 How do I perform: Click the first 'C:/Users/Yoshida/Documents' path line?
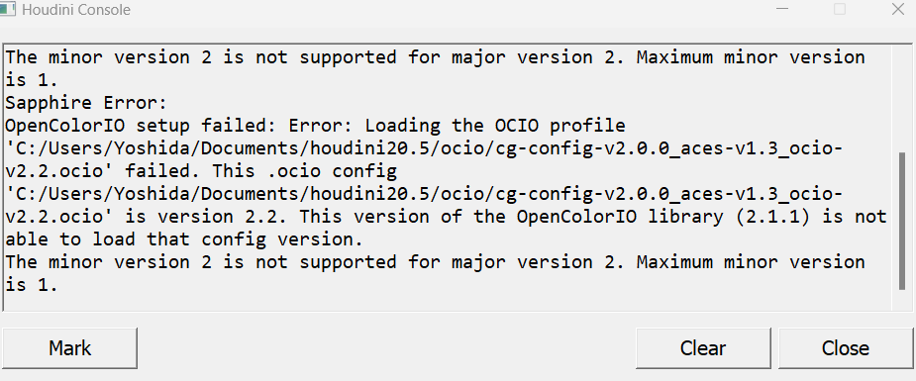[x=424, y=148]
